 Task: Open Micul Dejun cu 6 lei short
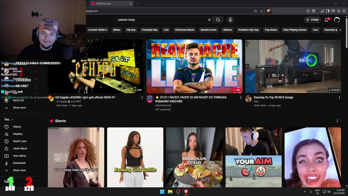click(x=194, y=157)
